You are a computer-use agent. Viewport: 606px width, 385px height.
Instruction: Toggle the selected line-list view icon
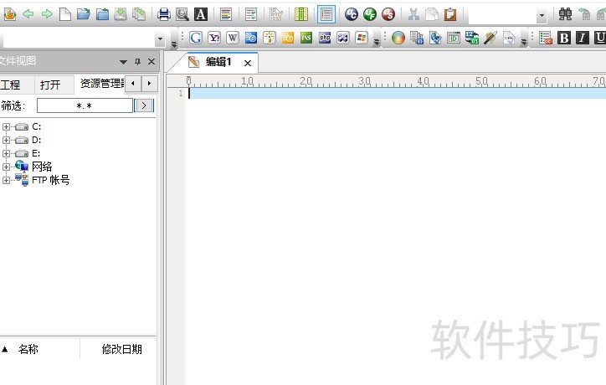point(326,15)
